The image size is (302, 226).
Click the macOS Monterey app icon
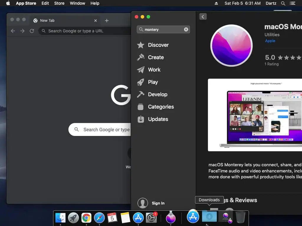pos(231,45)
